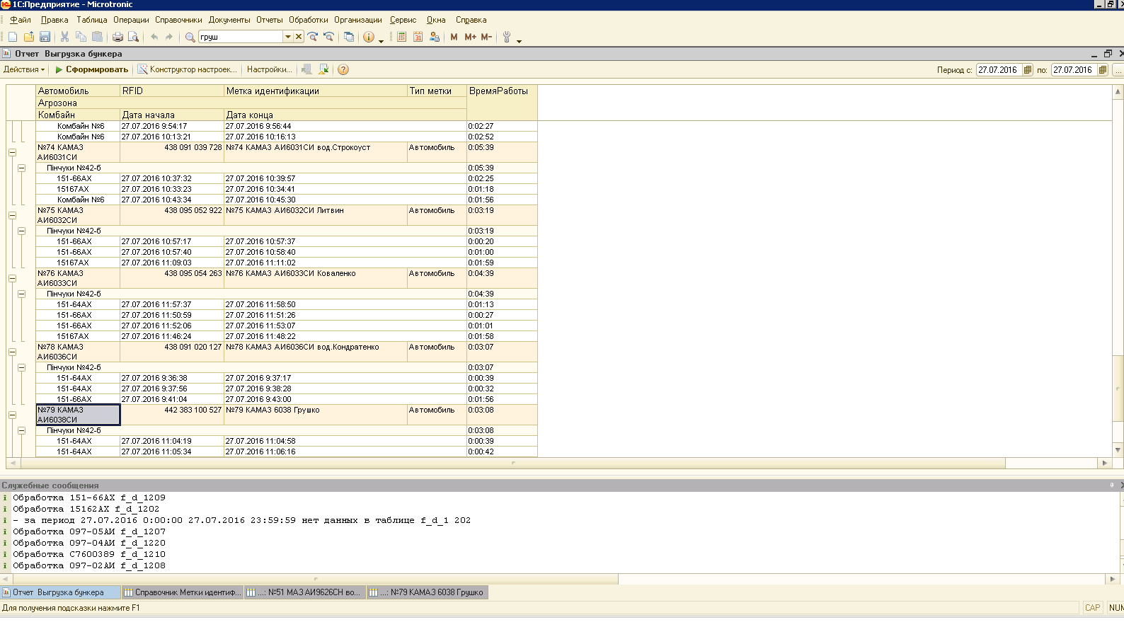Click the period start date field
Viewport: 1124px width, 627px height.
pos(998,70)
